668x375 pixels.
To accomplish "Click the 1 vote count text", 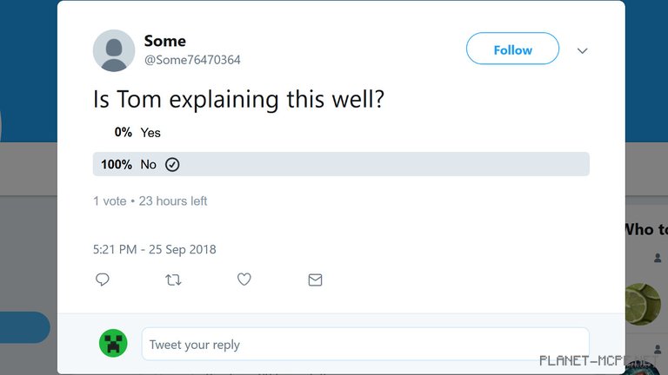I will (x=110, y=201).
